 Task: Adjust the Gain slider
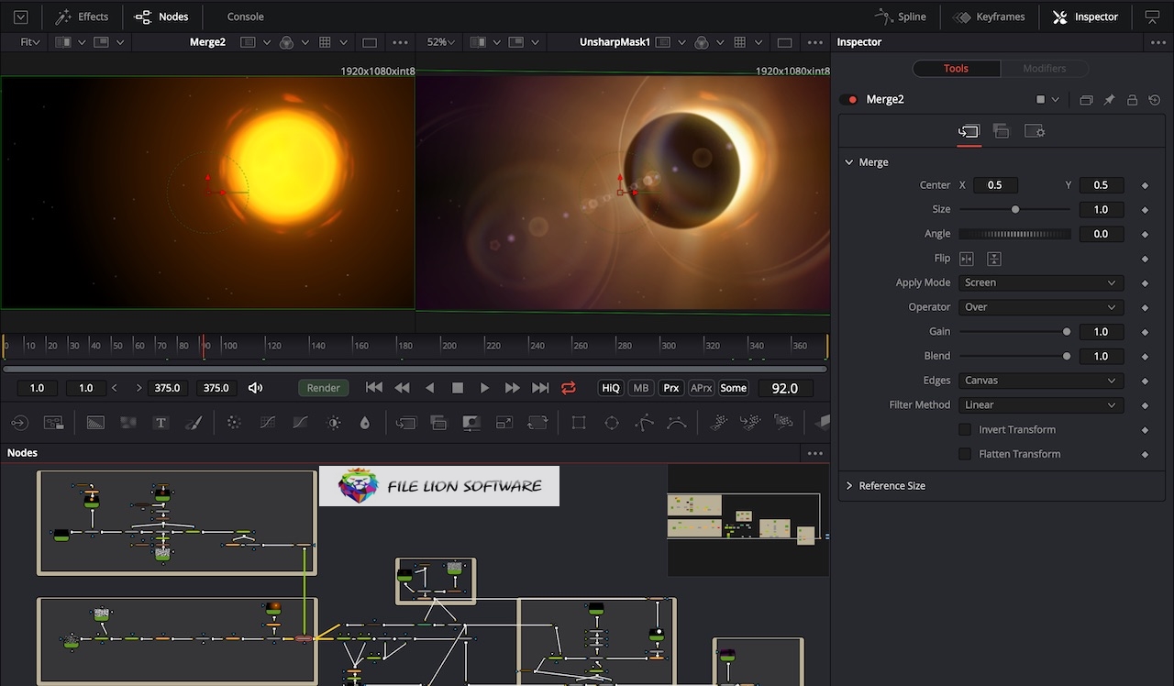1014,332
